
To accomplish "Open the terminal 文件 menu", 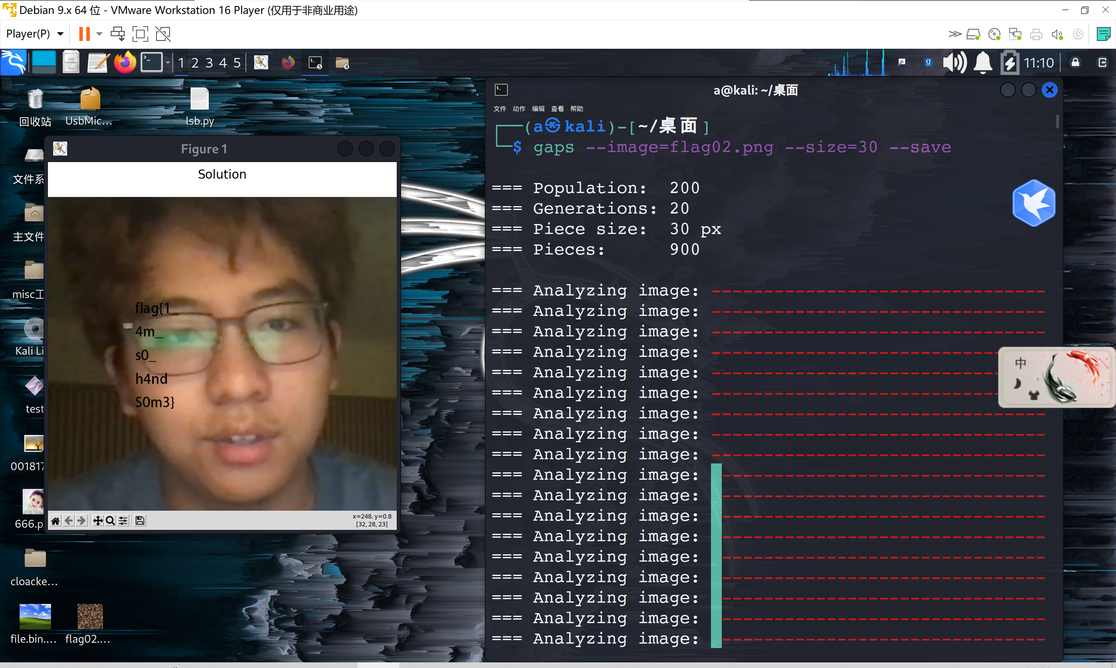I will pos(499,109).
